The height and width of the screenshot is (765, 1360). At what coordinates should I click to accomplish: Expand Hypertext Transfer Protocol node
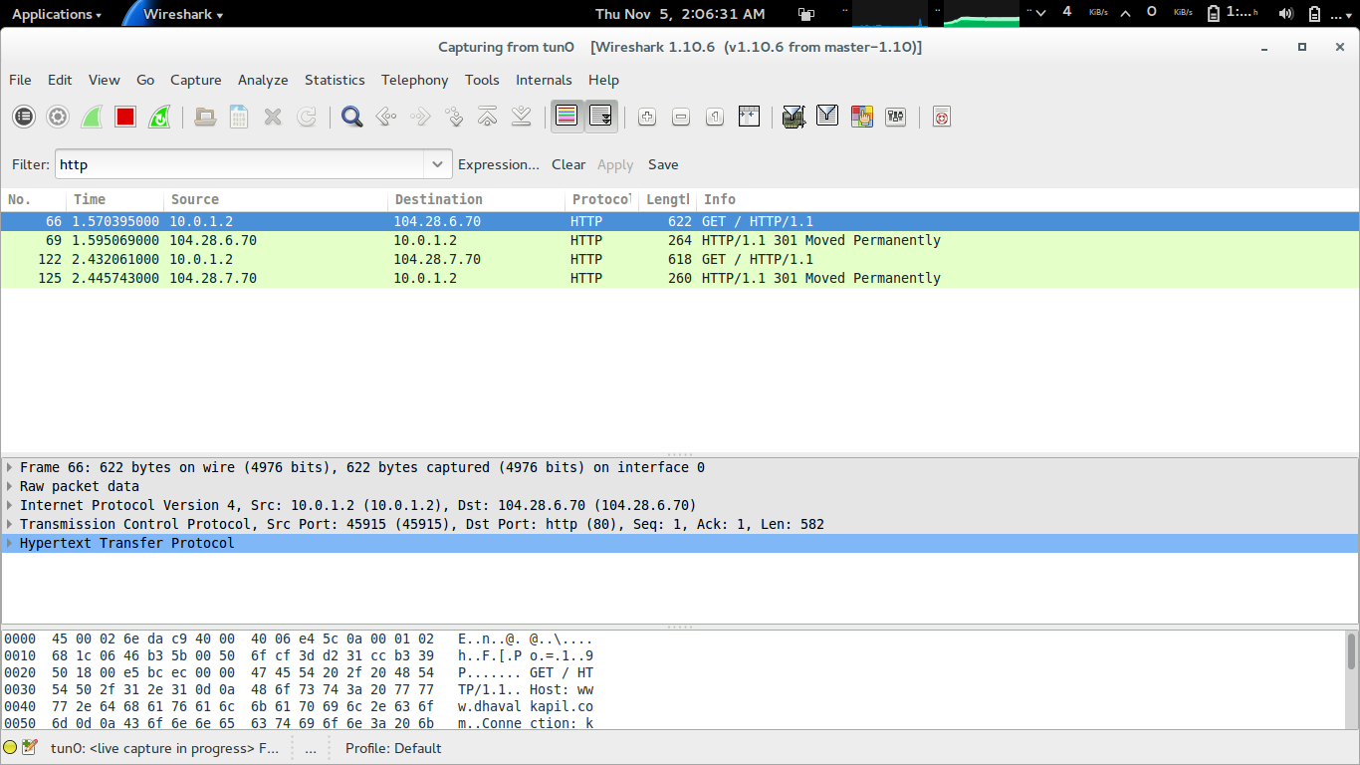10,543
